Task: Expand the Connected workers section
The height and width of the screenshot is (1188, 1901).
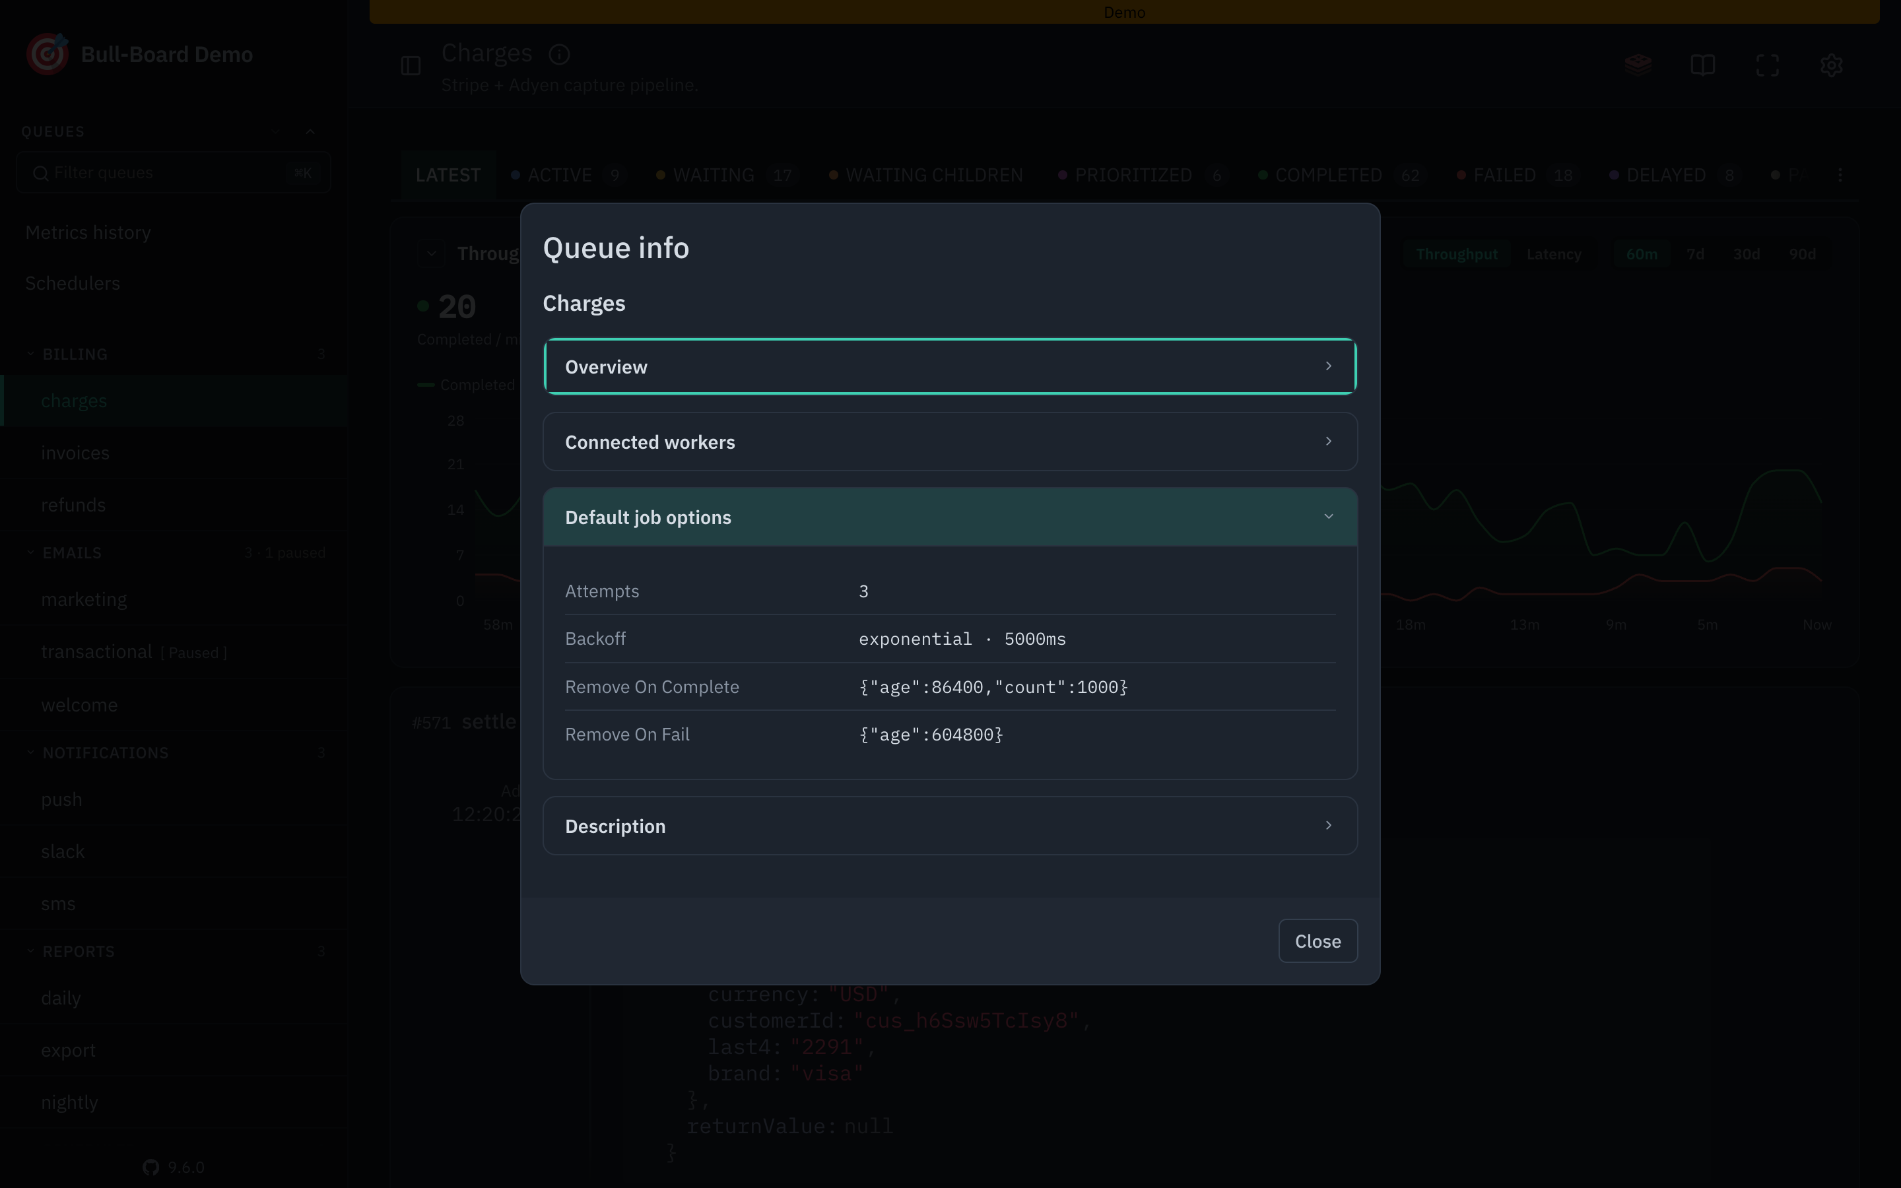Action: click(950, 442)
